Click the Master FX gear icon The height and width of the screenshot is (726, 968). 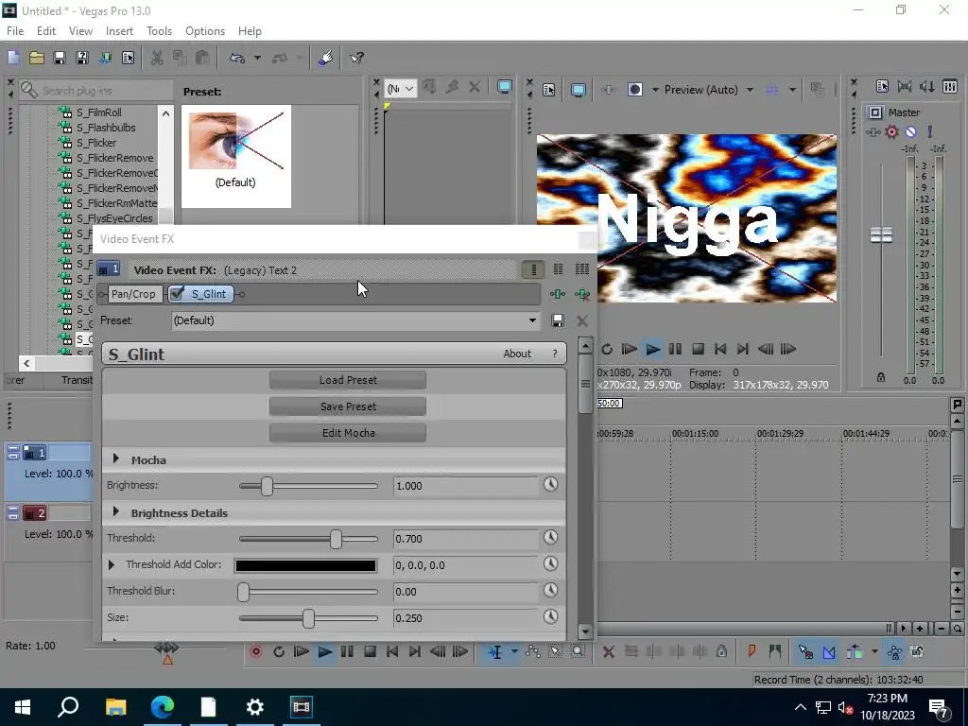[x=891, y=131]
